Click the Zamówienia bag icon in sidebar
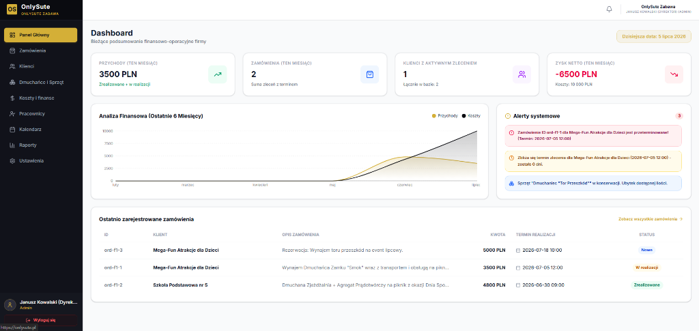699x331 pixels. click(x=12, y=51)
